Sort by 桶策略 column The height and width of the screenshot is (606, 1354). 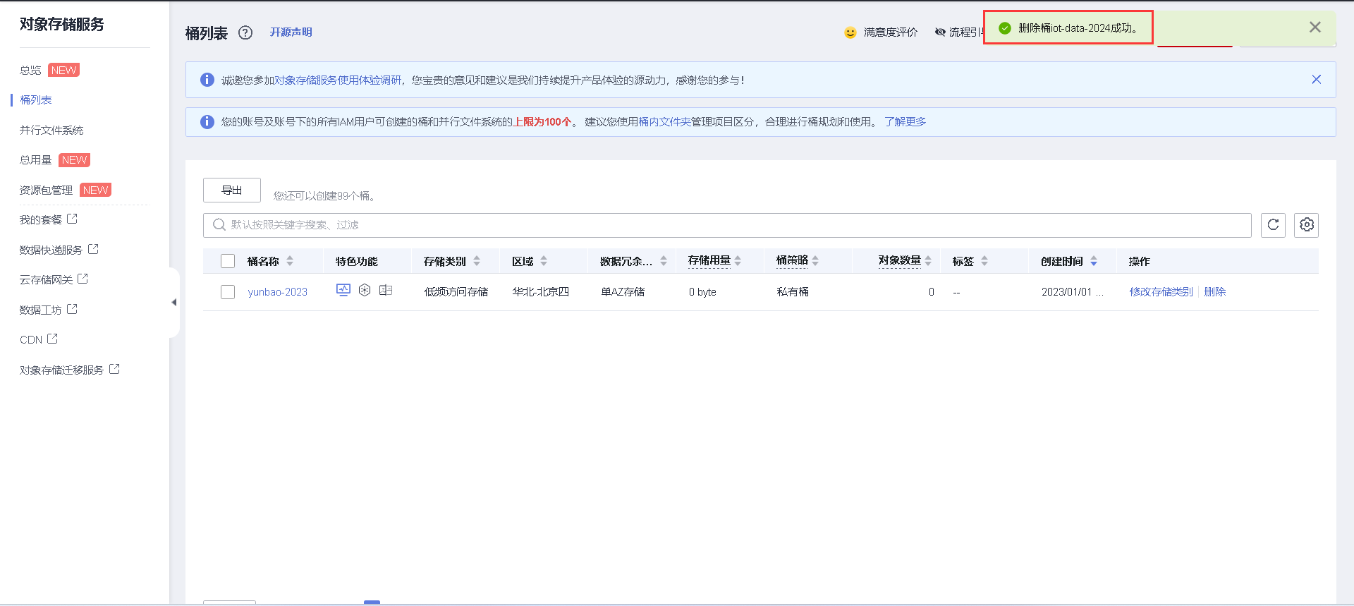815,261
